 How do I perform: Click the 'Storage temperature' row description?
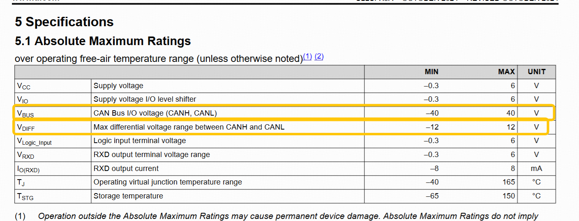click(128, 196)
